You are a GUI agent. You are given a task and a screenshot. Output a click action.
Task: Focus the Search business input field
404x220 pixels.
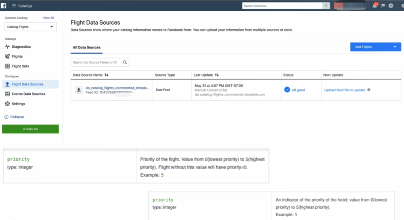[x=282, y=6]
